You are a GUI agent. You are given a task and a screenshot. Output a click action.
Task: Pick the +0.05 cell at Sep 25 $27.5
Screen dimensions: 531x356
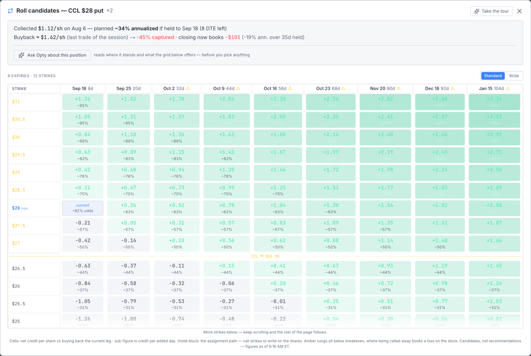128,226
